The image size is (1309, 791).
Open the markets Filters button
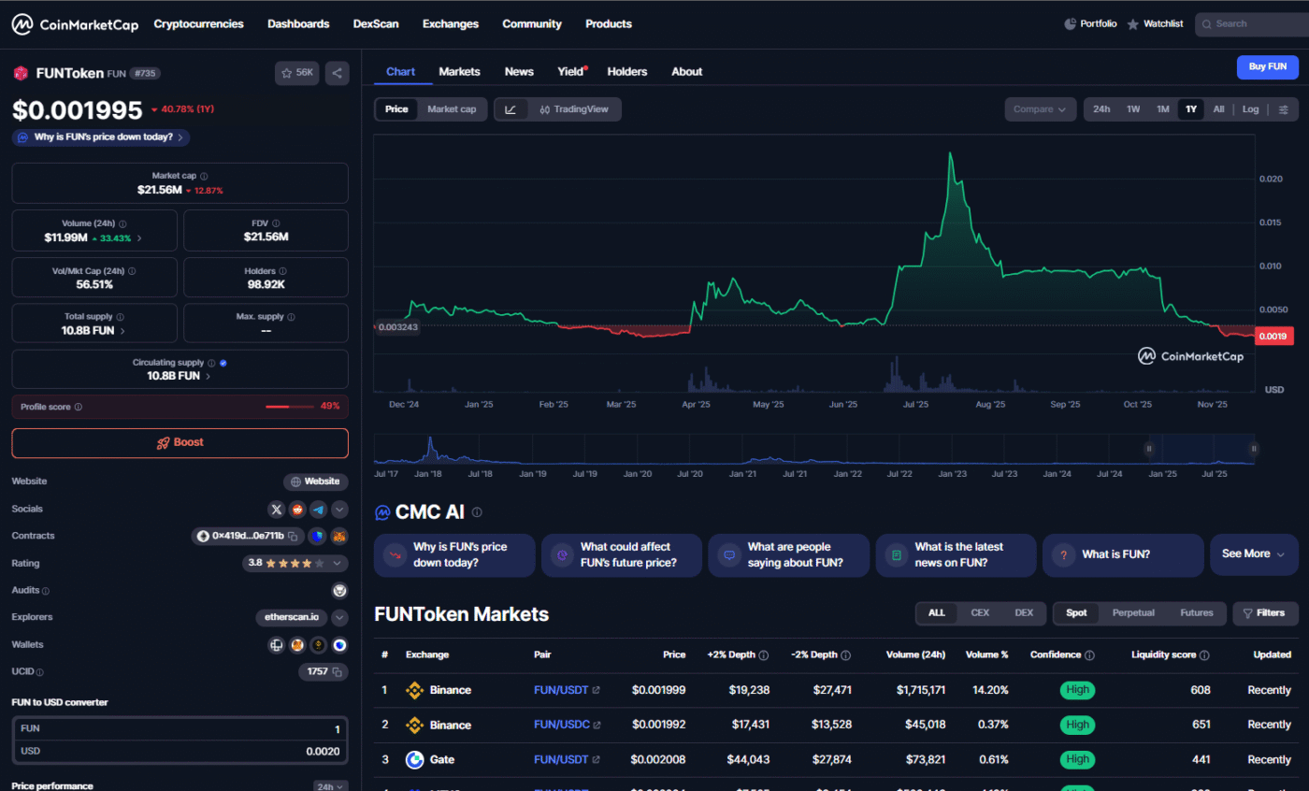1266,613
